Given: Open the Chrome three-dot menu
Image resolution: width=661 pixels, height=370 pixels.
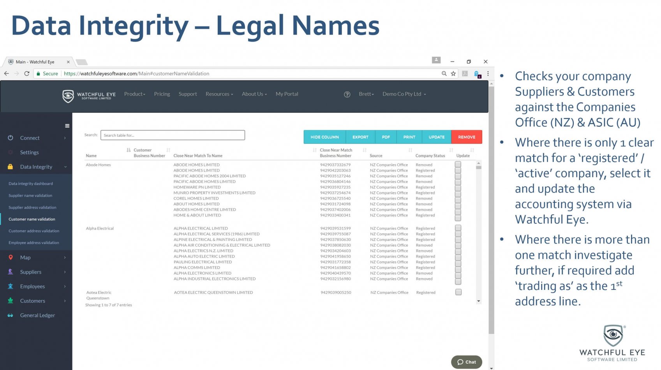Looking at the screenshot, I should tap(488, 74).
